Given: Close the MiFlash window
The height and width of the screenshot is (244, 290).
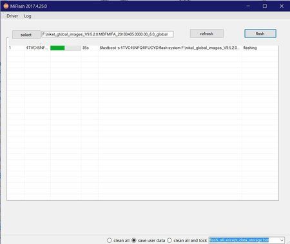Looking at the screenshot, I should tap(282, 6).
